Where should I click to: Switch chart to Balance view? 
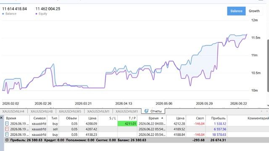coord(236,11)
